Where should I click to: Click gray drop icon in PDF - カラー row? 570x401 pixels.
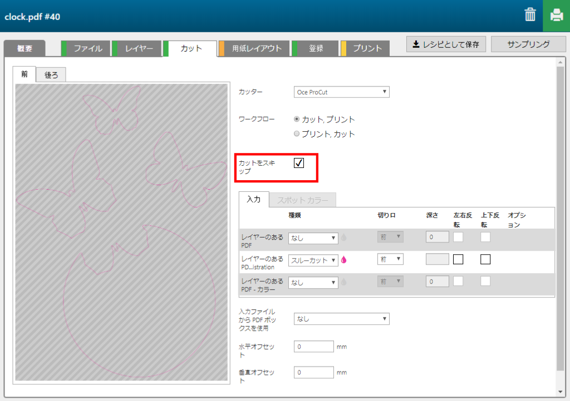(x=344, y=282)
